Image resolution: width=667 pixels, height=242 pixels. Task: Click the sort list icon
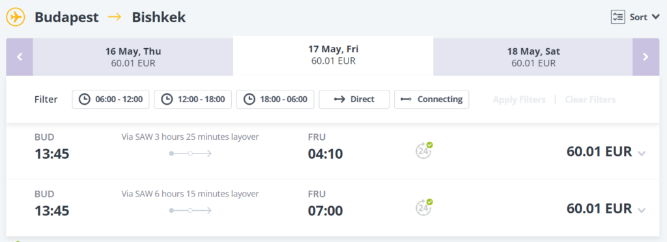click(617, 17)
